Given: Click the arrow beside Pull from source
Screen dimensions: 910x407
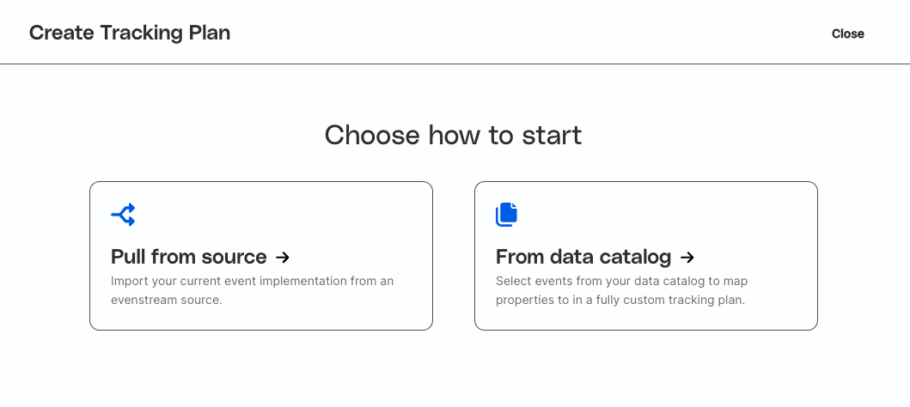Looking at the screenshot, I should pyautogui.click(x=283, y=258).
